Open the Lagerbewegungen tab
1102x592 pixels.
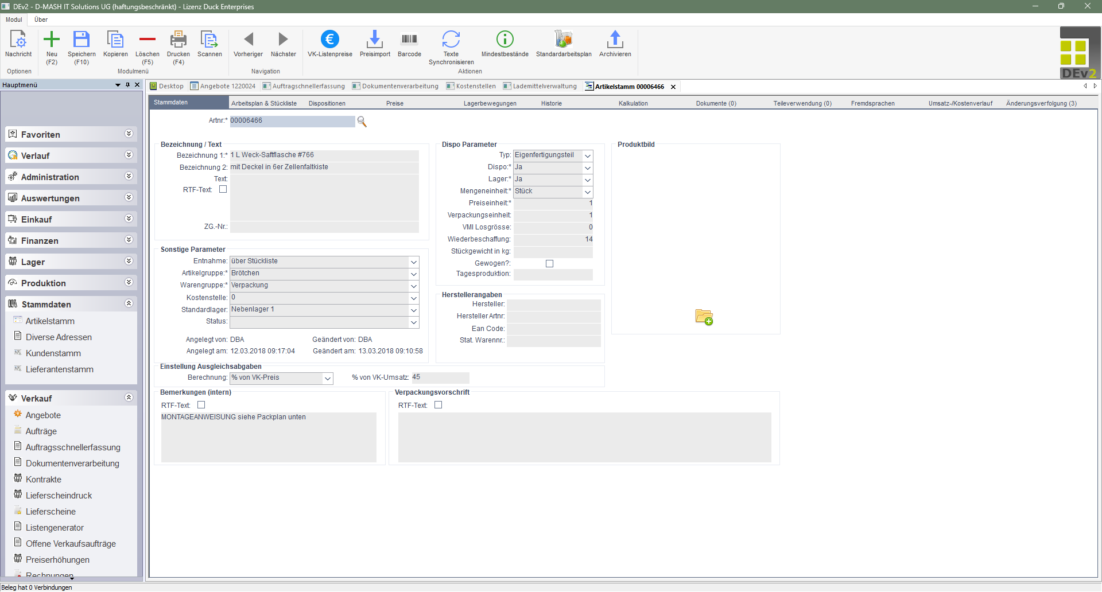[x=490, y=103]
